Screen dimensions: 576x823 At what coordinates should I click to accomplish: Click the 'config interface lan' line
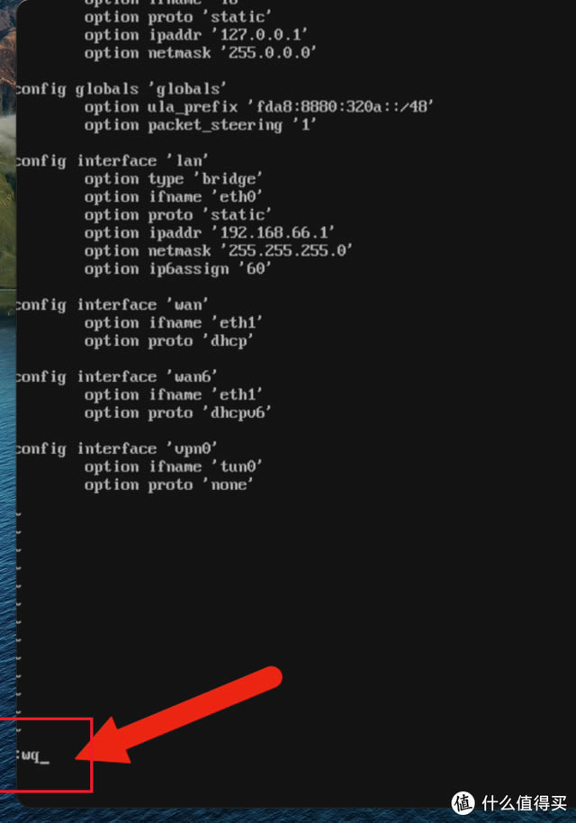[112, 160]
